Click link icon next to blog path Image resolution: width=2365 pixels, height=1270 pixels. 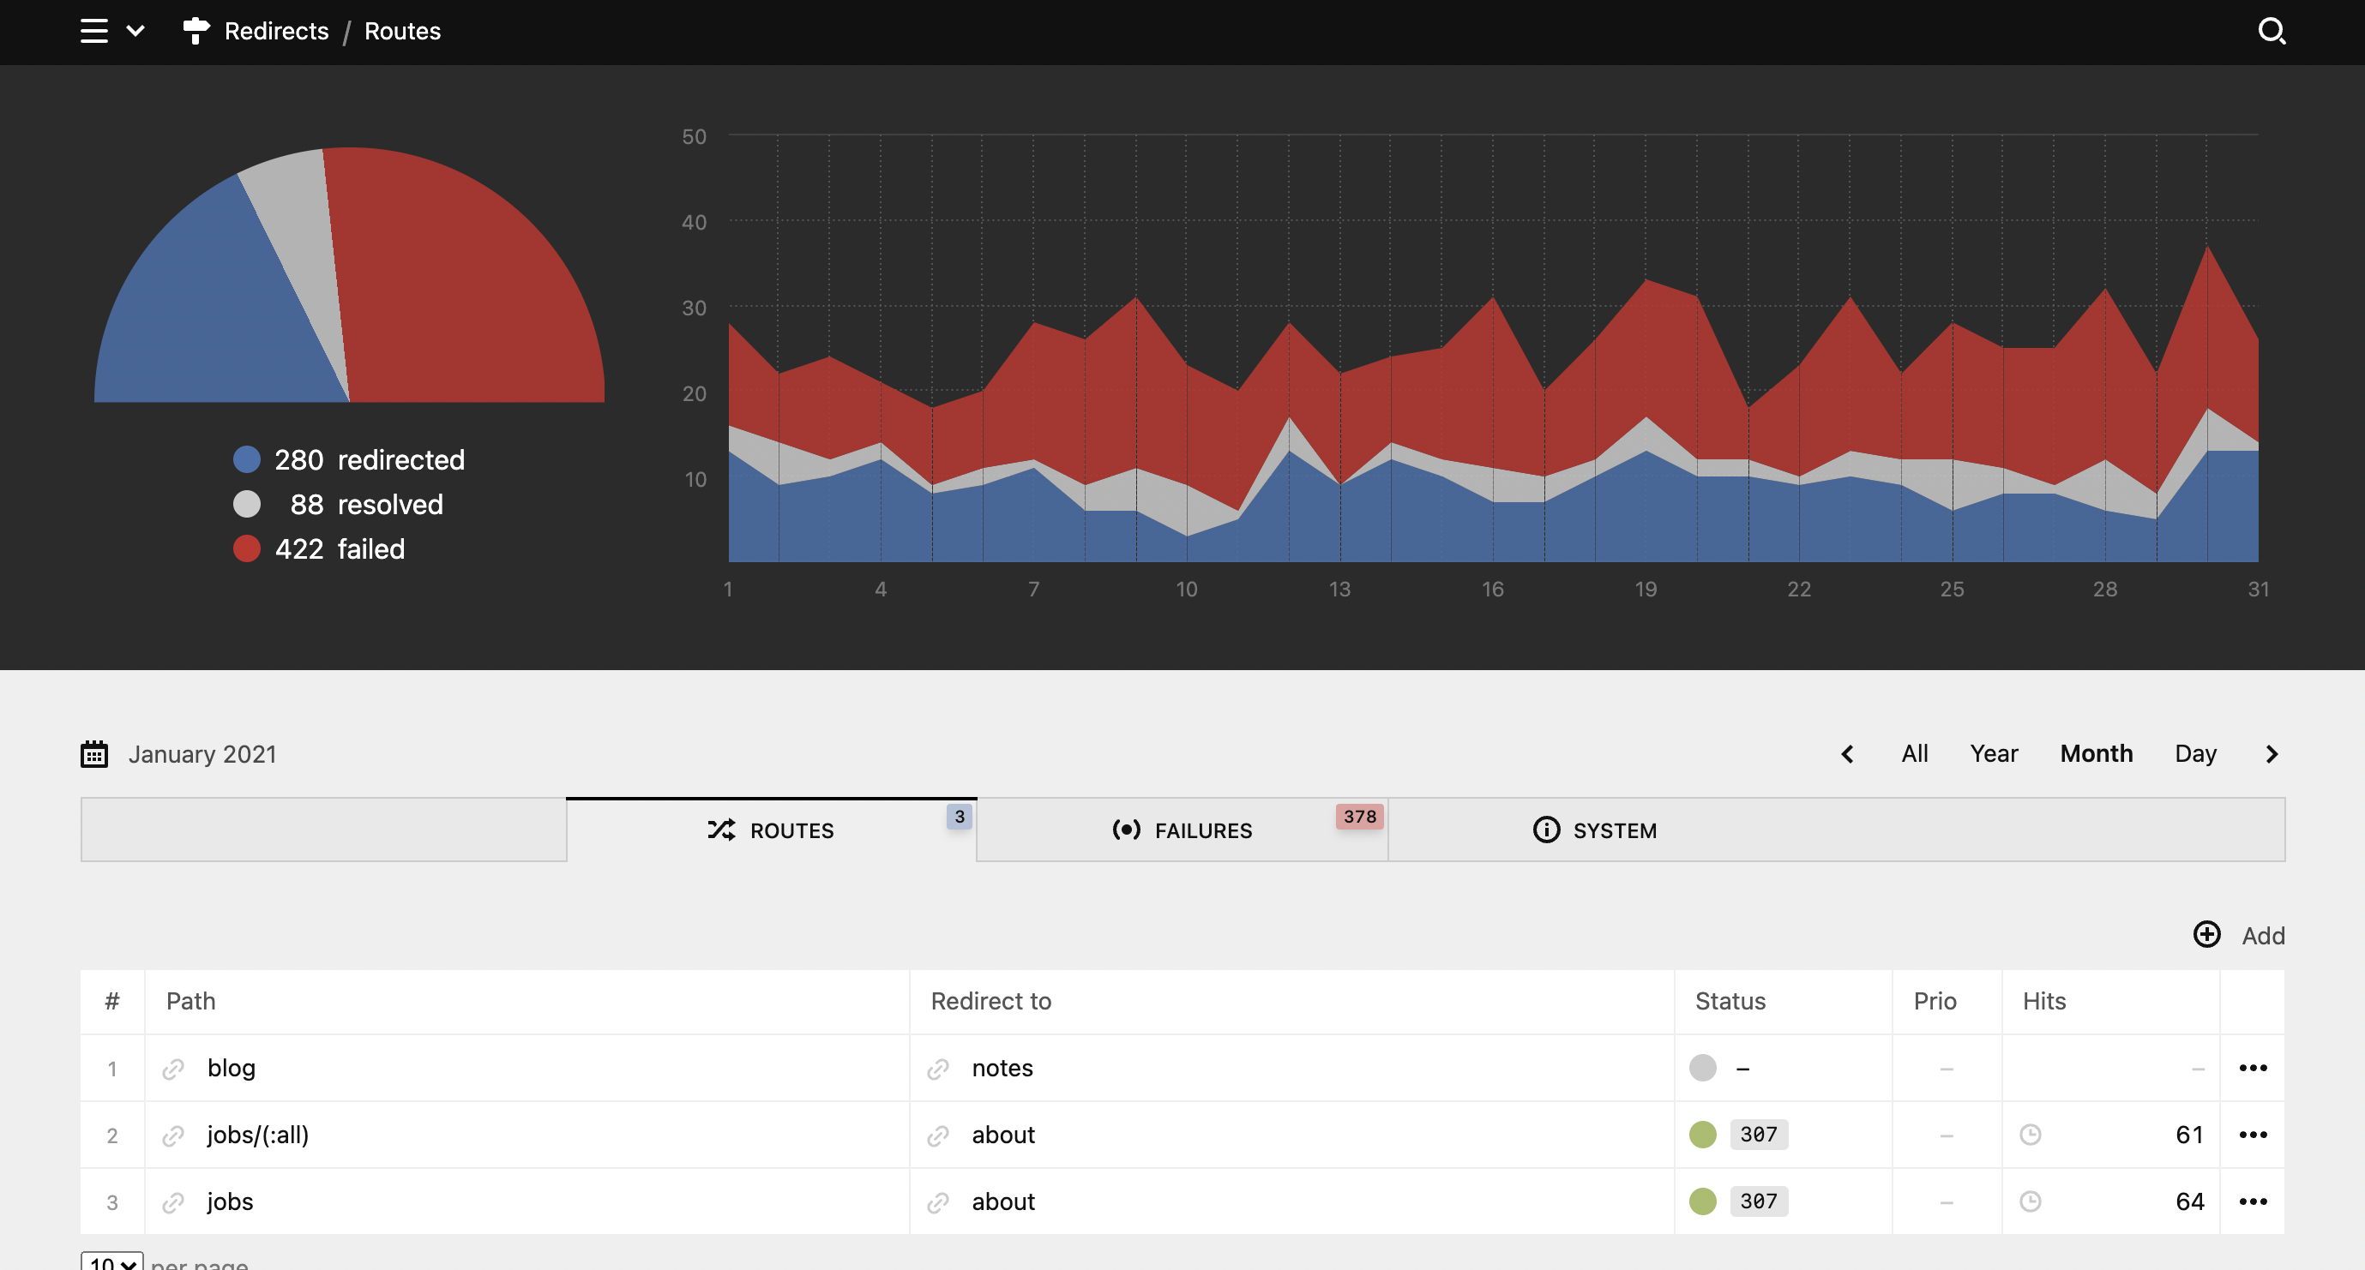tap(173, 1069)
